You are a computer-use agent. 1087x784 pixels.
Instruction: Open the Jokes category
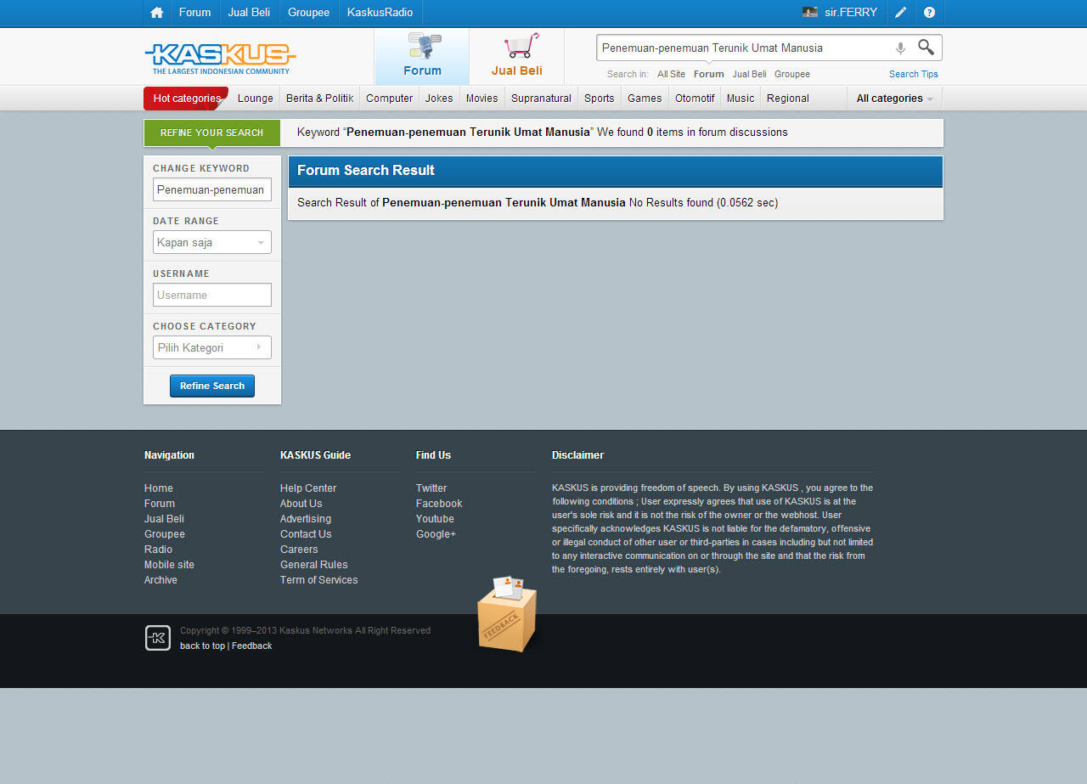439,99
